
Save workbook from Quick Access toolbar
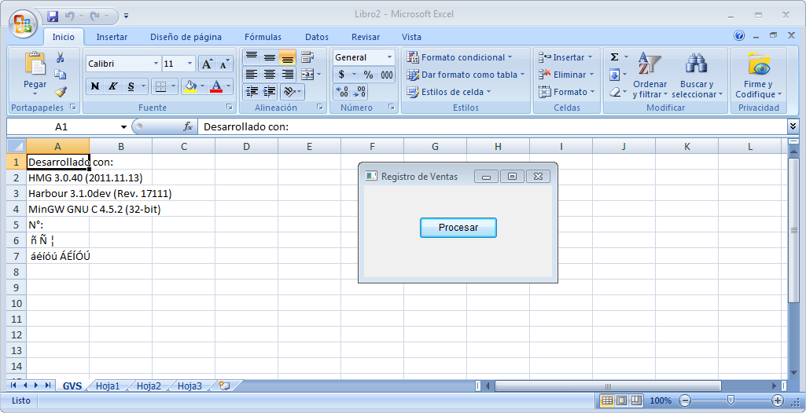coord(53,16)
